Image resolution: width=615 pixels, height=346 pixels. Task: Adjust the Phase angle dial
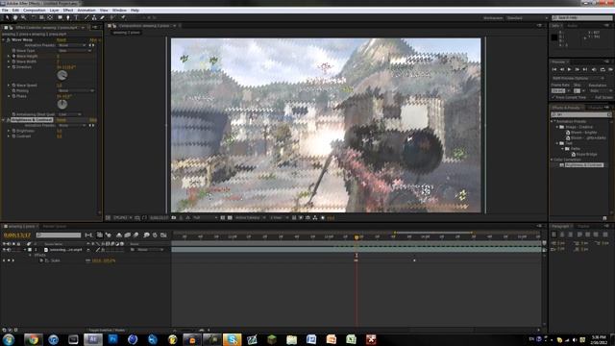(61, 105)
